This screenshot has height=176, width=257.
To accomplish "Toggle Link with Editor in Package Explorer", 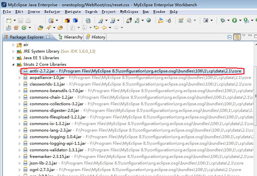I will (237, 37).
